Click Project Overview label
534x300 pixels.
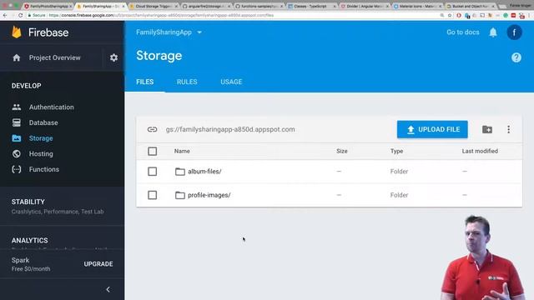(55, 57)
